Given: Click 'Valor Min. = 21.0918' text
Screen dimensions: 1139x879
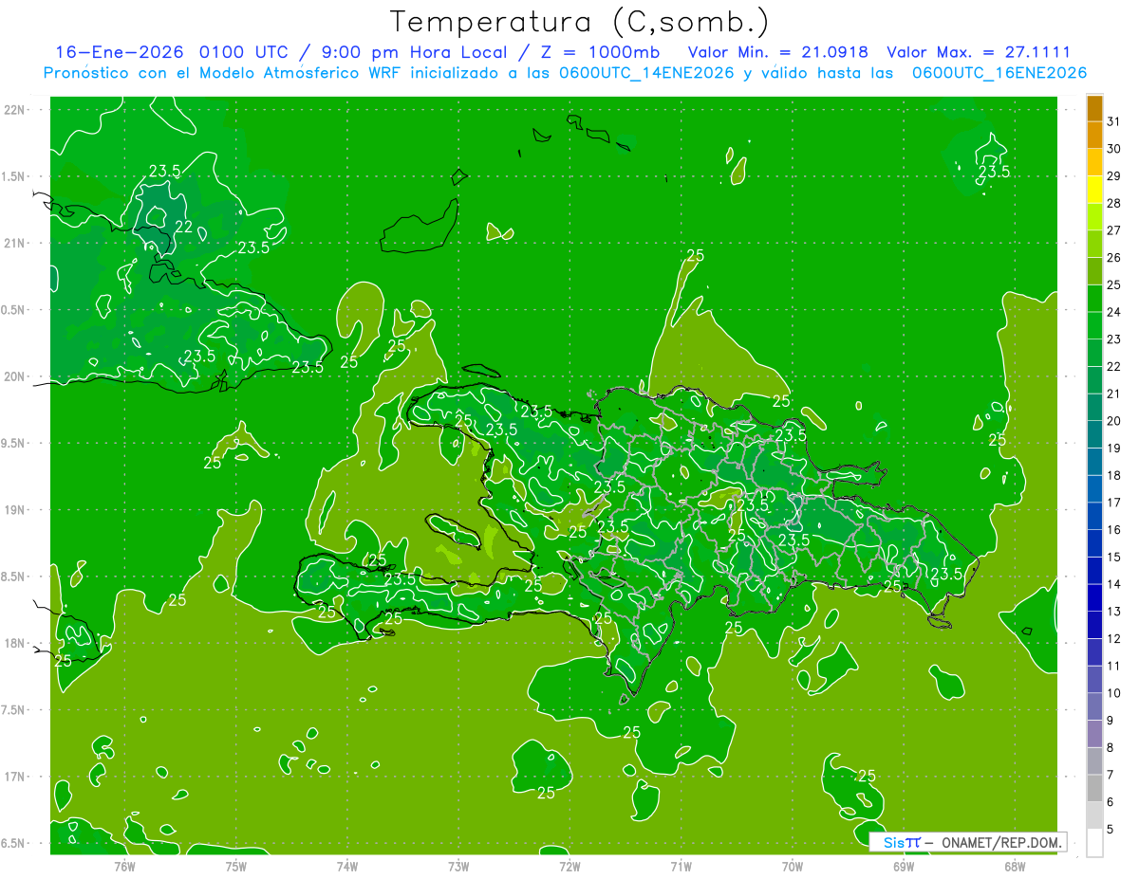Looking at the screenshot, I should tap(777, 52).
